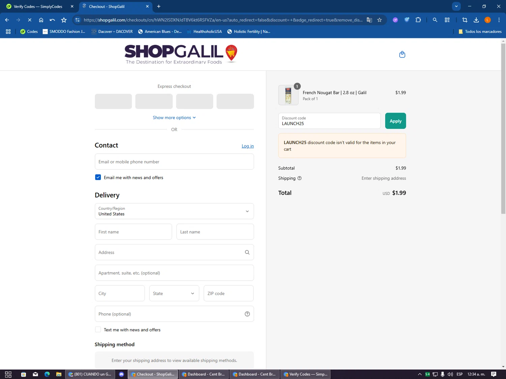This screenshot has width=506, height=379.
Task: Click the toolbar search magnifier icon
Action: 435,20
